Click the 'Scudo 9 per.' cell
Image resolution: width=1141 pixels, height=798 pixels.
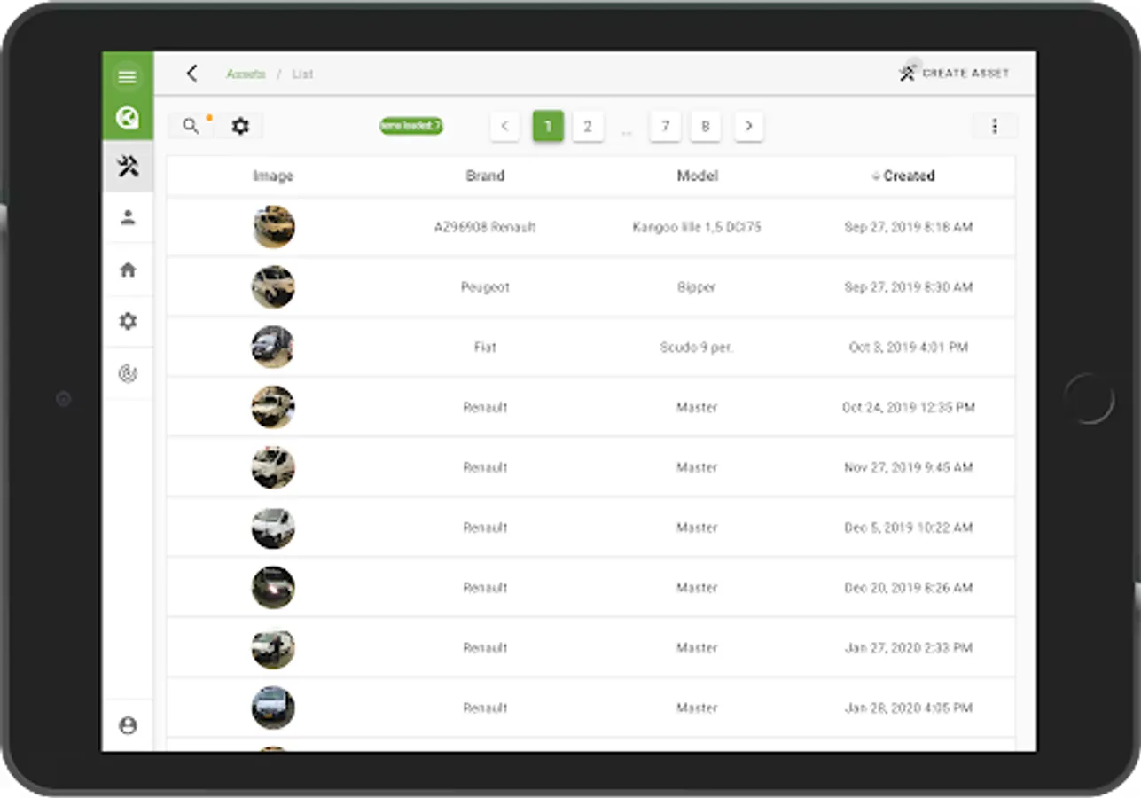point(697,348)
